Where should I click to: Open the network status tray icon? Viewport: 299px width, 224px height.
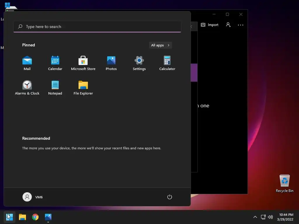[x=263, y=217]
